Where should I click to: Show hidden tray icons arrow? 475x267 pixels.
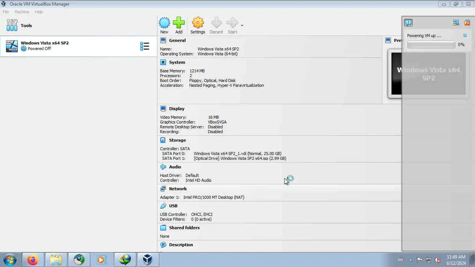(410, 260)
